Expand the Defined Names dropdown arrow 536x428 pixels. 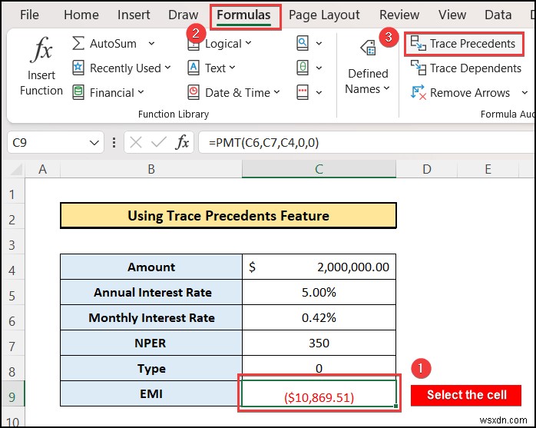(386, 88)
